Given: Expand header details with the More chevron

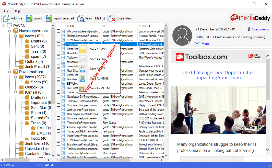Looking at the screenshot, I should [197, 43].
